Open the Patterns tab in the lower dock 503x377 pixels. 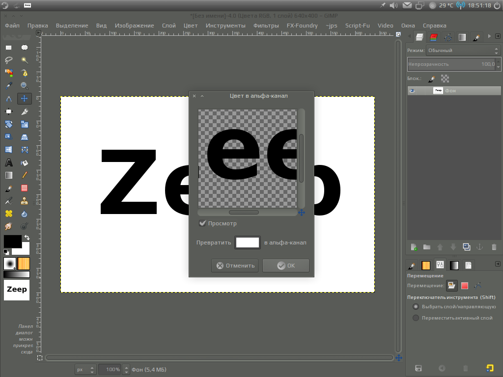pyautogui.click(x=426, y=266)
